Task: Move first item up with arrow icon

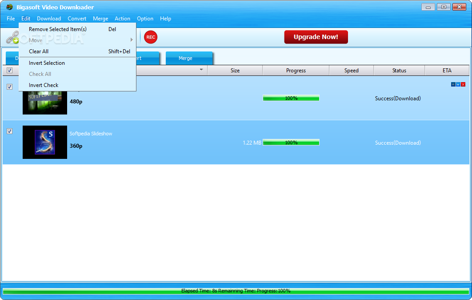Action: (x=453, y=84)
